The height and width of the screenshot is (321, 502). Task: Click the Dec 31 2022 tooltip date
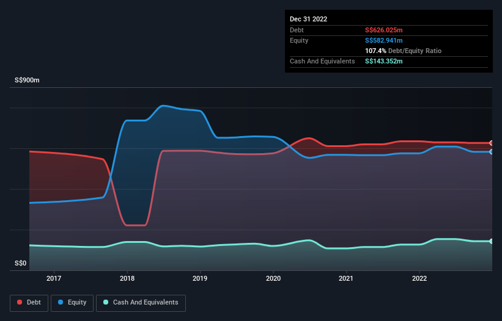[x=309, y=19]
